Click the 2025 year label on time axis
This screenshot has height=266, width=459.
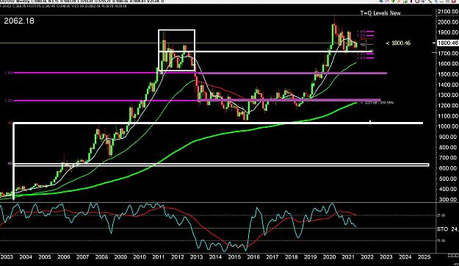pos(424,257)
